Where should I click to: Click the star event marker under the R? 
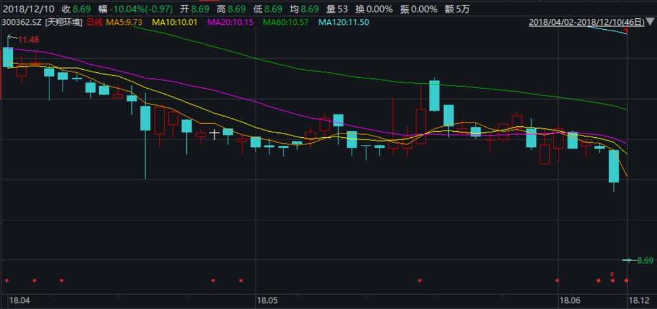612,280
